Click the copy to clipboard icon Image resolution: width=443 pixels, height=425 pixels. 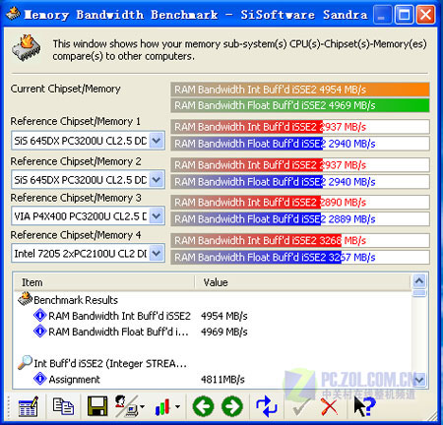click(63, 406)
